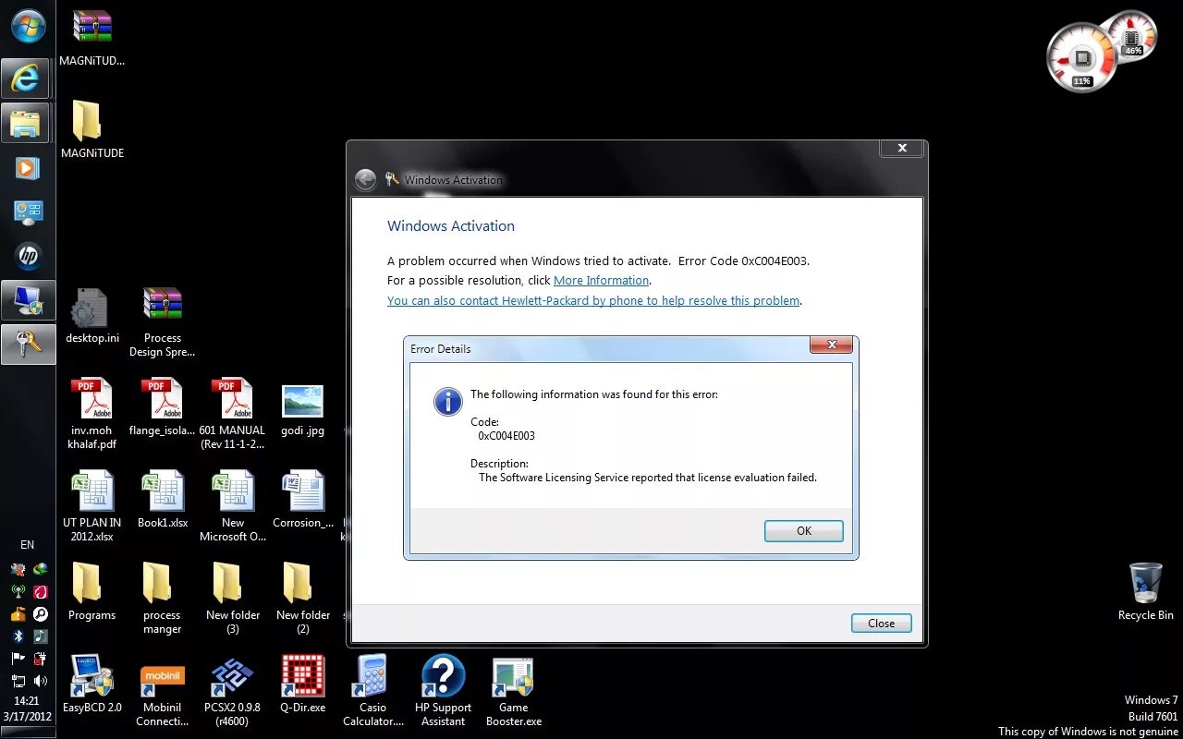Close the Error Details dialog with X

click(831, 345)
